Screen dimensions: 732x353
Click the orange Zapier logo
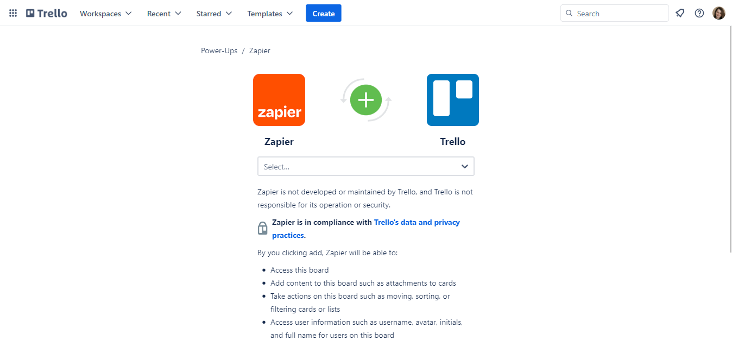[x=279, y=100]
